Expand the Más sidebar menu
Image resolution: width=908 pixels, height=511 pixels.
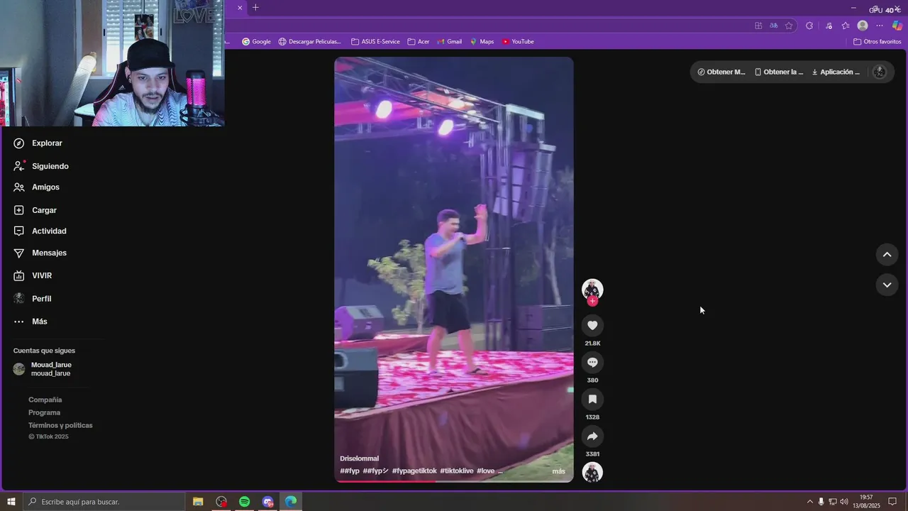[x=31, y=322]
